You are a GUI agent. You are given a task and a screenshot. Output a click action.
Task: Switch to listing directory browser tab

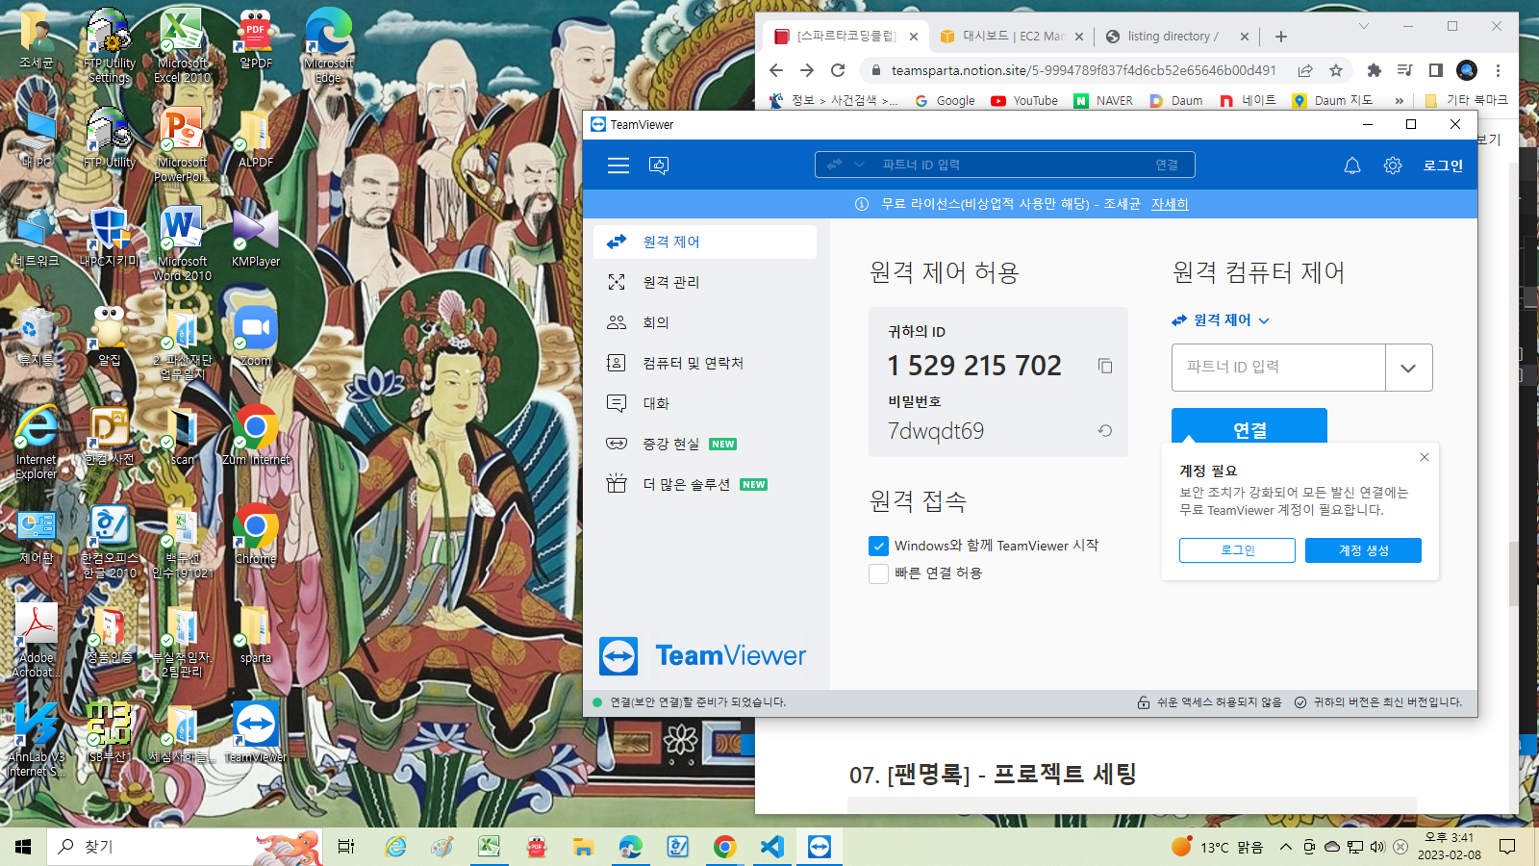click(x=1175, y=36)
